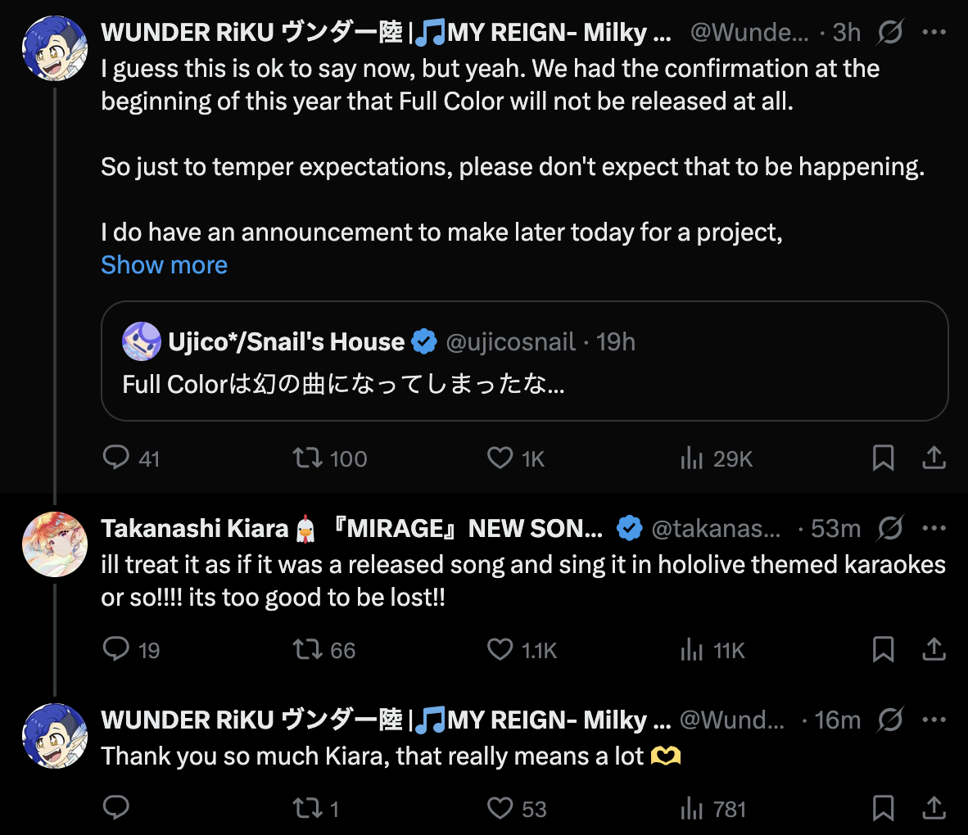Open Grok icon on first tweet
Screen dimensions: 968x835
point(890,33)
